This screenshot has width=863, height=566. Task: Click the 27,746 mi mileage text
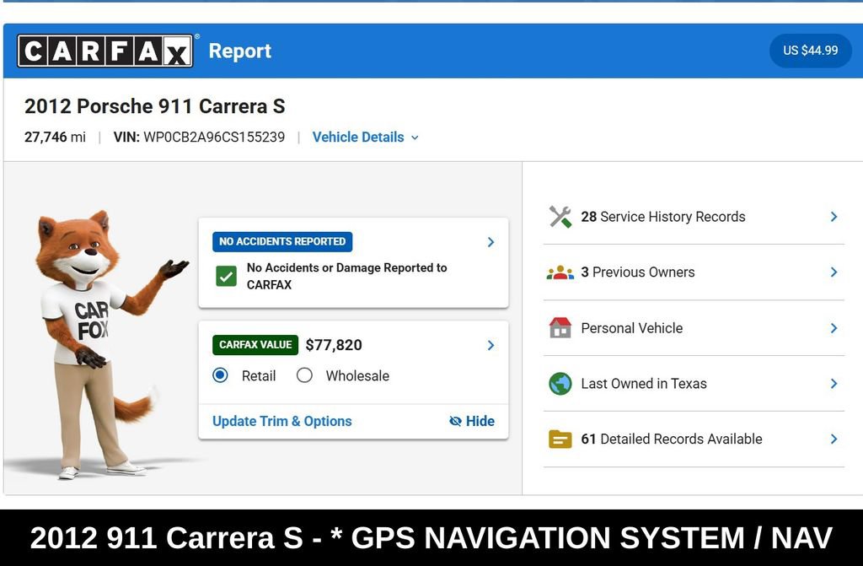click(55, 137)
